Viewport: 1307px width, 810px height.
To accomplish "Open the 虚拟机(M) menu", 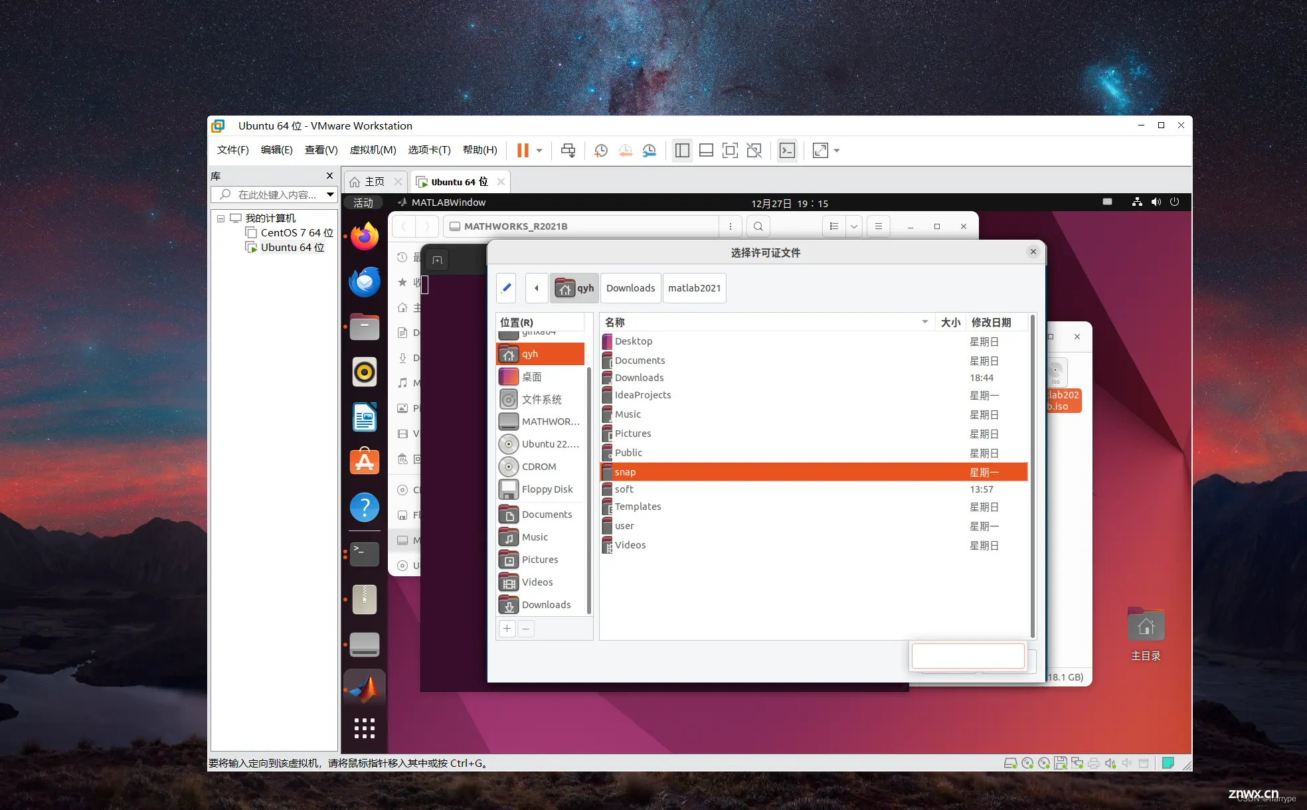I will click(373, 150).
